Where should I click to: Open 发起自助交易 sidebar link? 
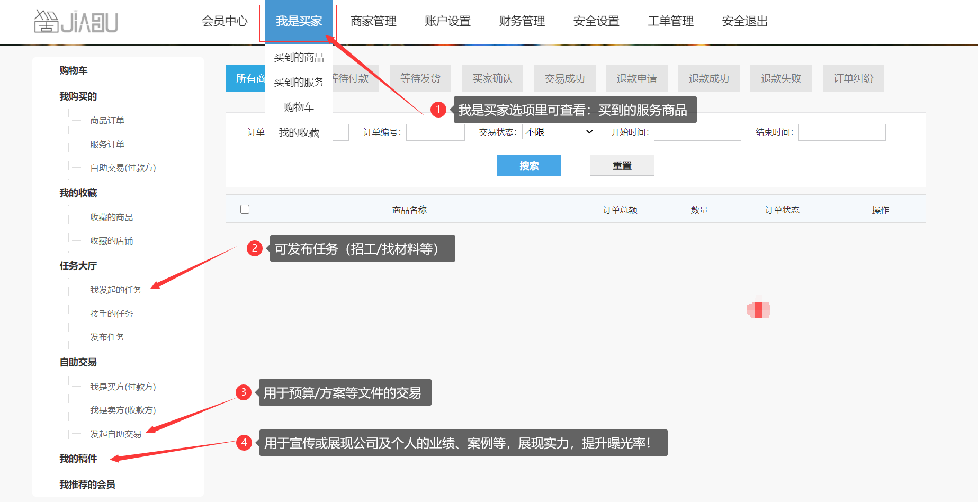[115, 434]
